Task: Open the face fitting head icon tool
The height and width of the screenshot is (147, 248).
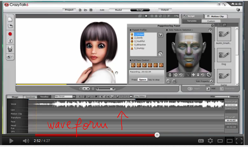Action: 10,49
